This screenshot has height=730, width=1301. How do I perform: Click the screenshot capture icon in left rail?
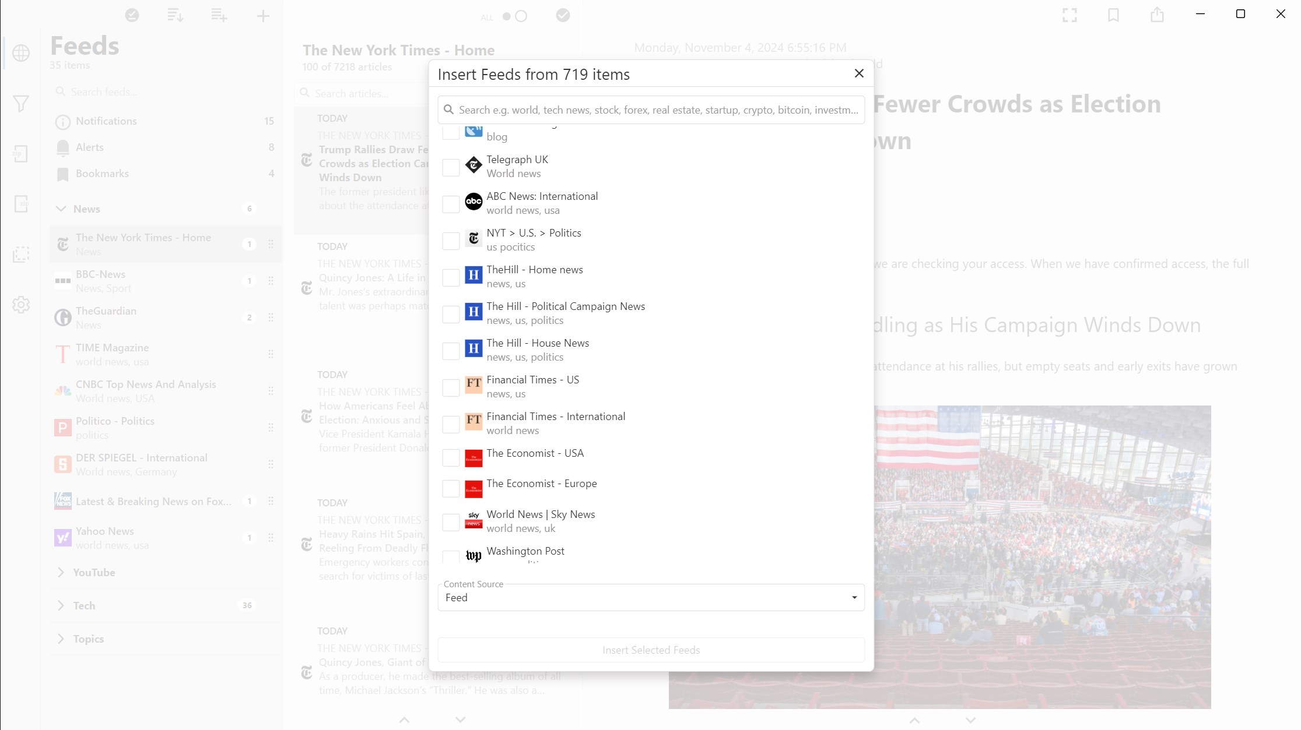pyautogui.click(x=22, y=254)
